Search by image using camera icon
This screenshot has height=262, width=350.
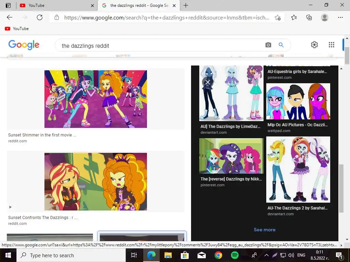pos(268,45)
